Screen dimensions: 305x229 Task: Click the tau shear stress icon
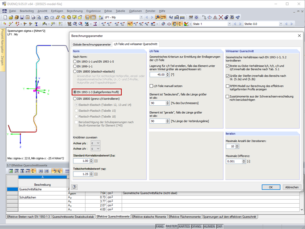tap(136, 24)
